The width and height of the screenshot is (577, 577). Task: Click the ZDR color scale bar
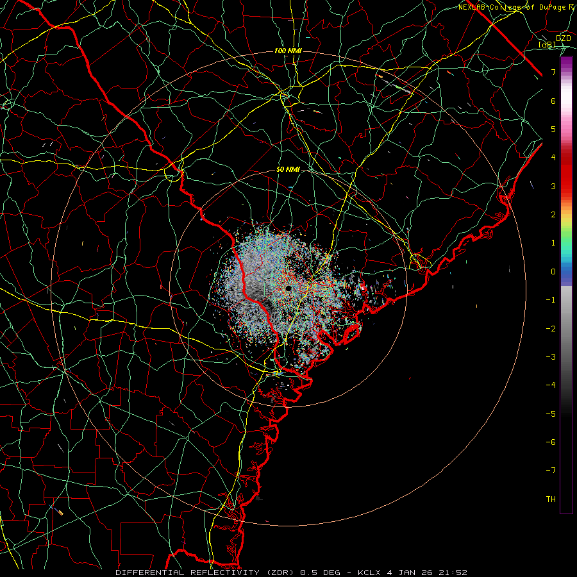566,285
